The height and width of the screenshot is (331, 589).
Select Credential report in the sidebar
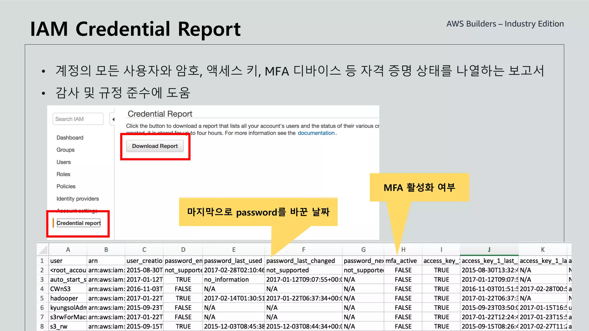[x=79, y=223]
